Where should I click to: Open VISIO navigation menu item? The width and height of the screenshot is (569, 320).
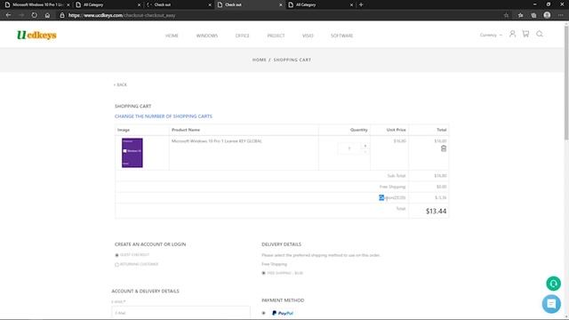click(308, 36)
